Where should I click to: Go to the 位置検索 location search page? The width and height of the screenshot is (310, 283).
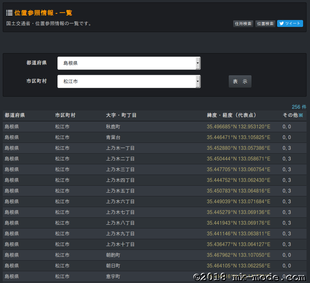tap(265, 24)
